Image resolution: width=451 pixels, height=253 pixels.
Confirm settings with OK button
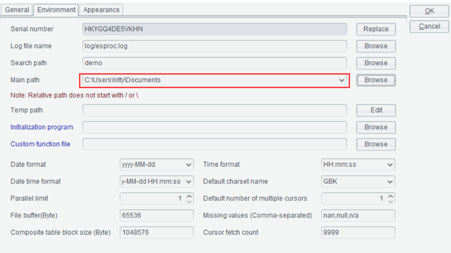point(429,11)
